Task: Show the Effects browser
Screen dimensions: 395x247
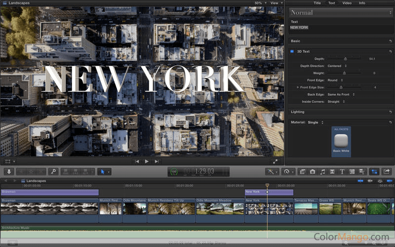Action: coord(303,171)
